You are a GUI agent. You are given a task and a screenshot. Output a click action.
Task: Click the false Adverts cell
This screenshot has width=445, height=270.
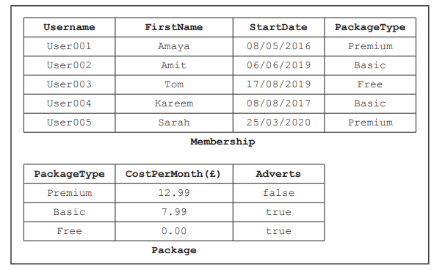(x=278, y=193)
